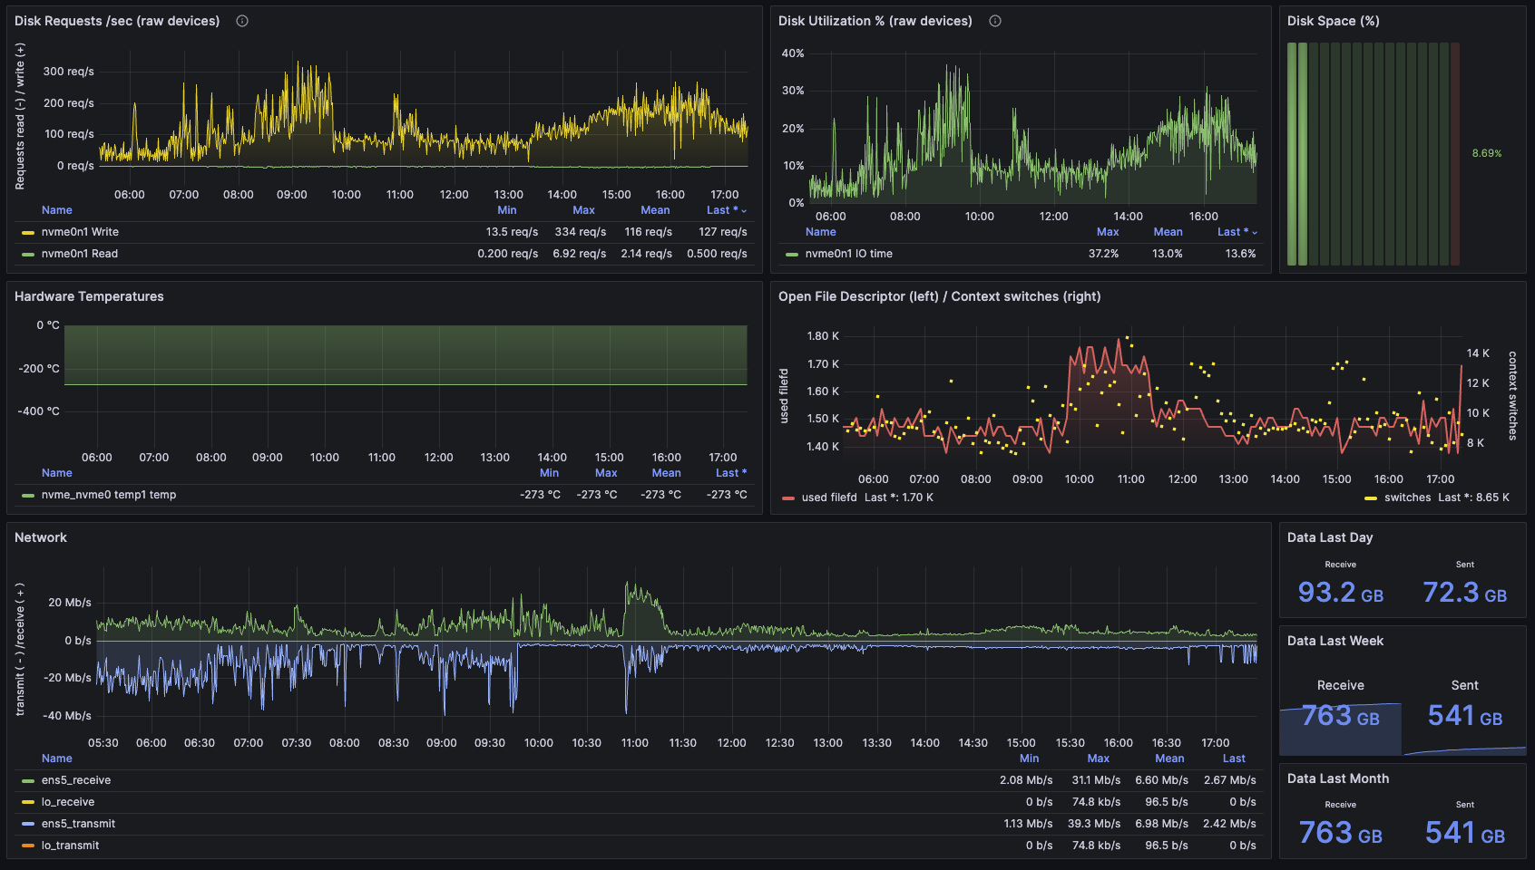The width and height of the screenshot is (1535, 870).
Task: Toggle ens5_receive series visibility in Network legend
Action: tap(76, 780)
